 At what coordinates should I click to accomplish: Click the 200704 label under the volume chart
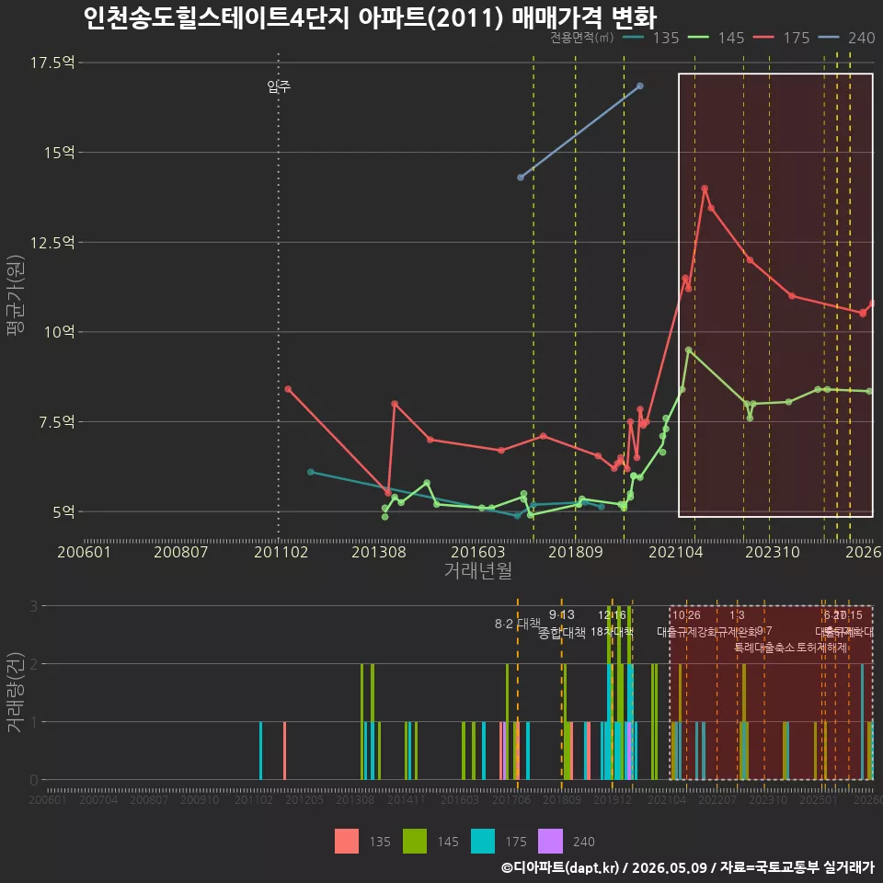[x=98, y=799]
